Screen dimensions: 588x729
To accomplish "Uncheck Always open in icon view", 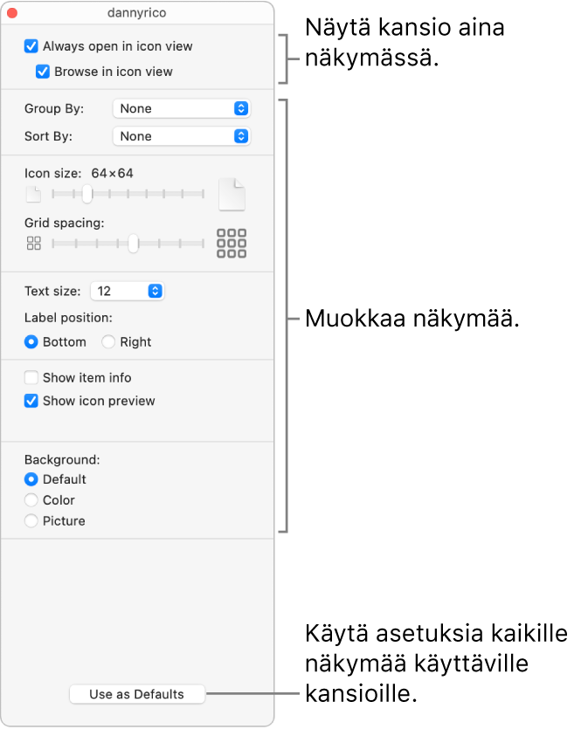I will click(x=31, y=46).
